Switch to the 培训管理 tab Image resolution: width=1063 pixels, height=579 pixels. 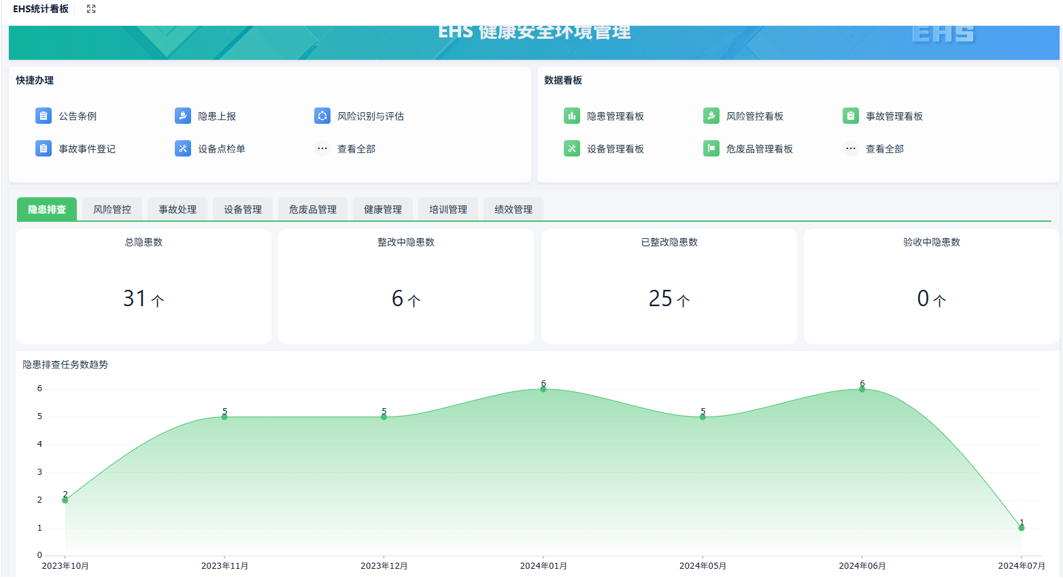(x=448, y=209)
